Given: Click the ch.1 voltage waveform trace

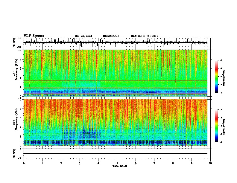Looking at the screenshot, I should tap(116, 42).
